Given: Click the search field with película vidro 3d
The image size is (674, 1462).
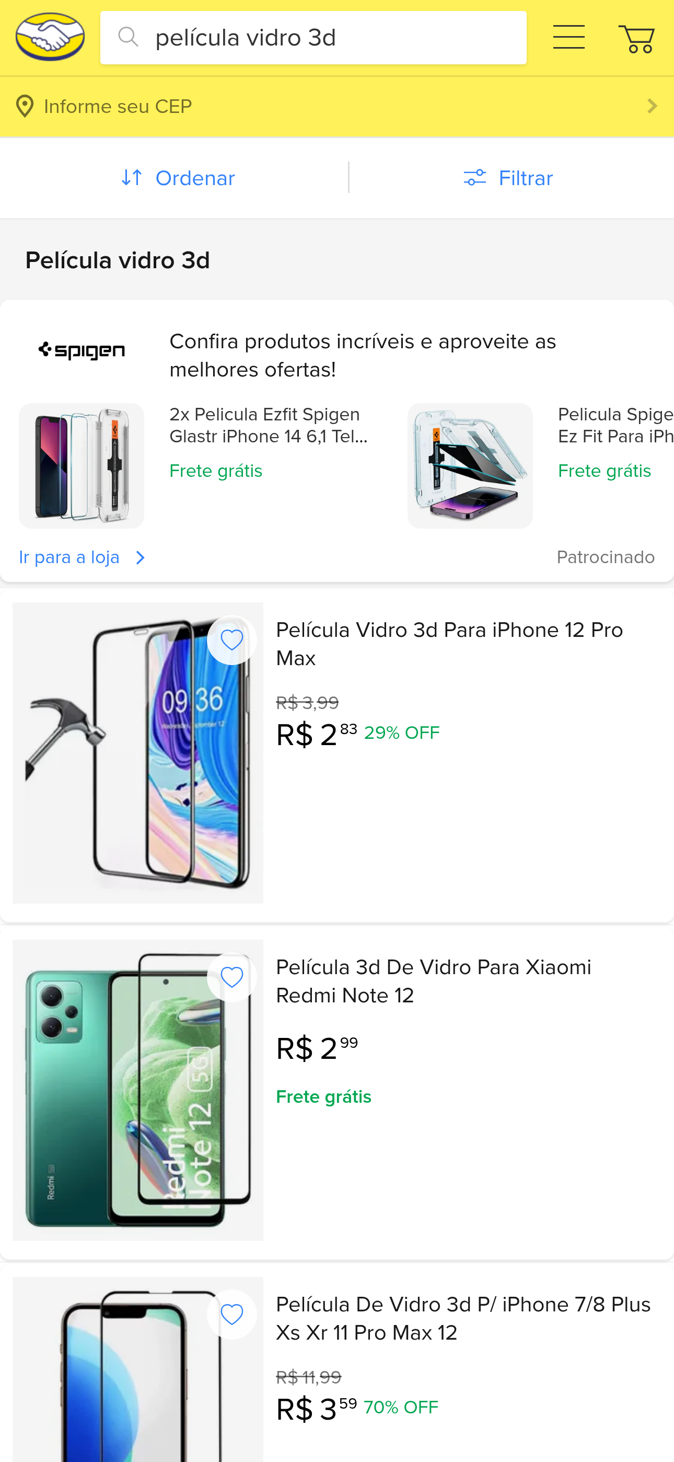Looking at the screenshot, I should point(329,38).
